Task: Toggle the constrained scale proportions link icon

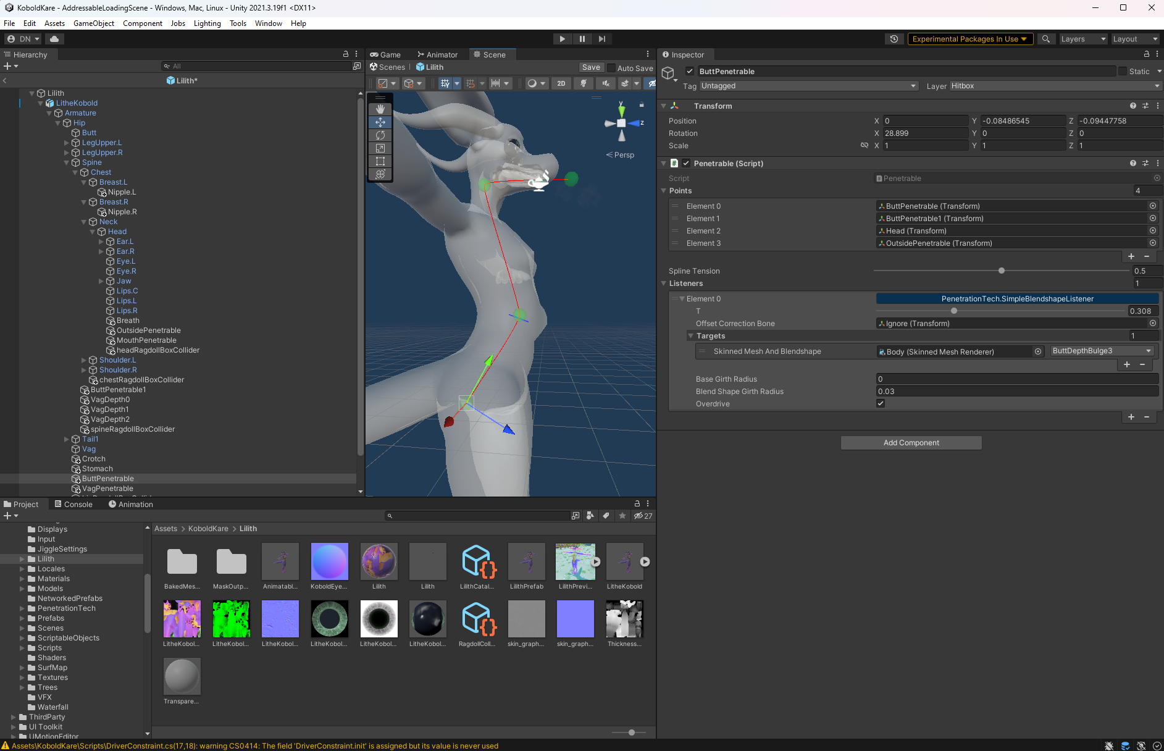Action: tap(865, 146)
